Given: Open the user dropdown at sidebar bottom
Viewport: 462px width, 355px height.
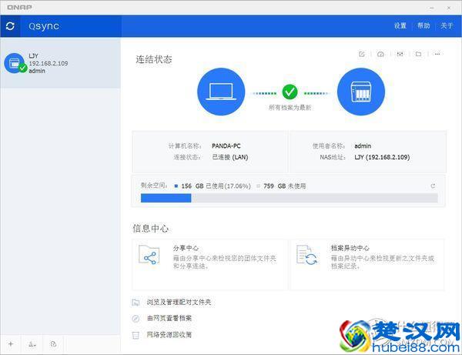Looking at the screenshot, I should (32, 344).
